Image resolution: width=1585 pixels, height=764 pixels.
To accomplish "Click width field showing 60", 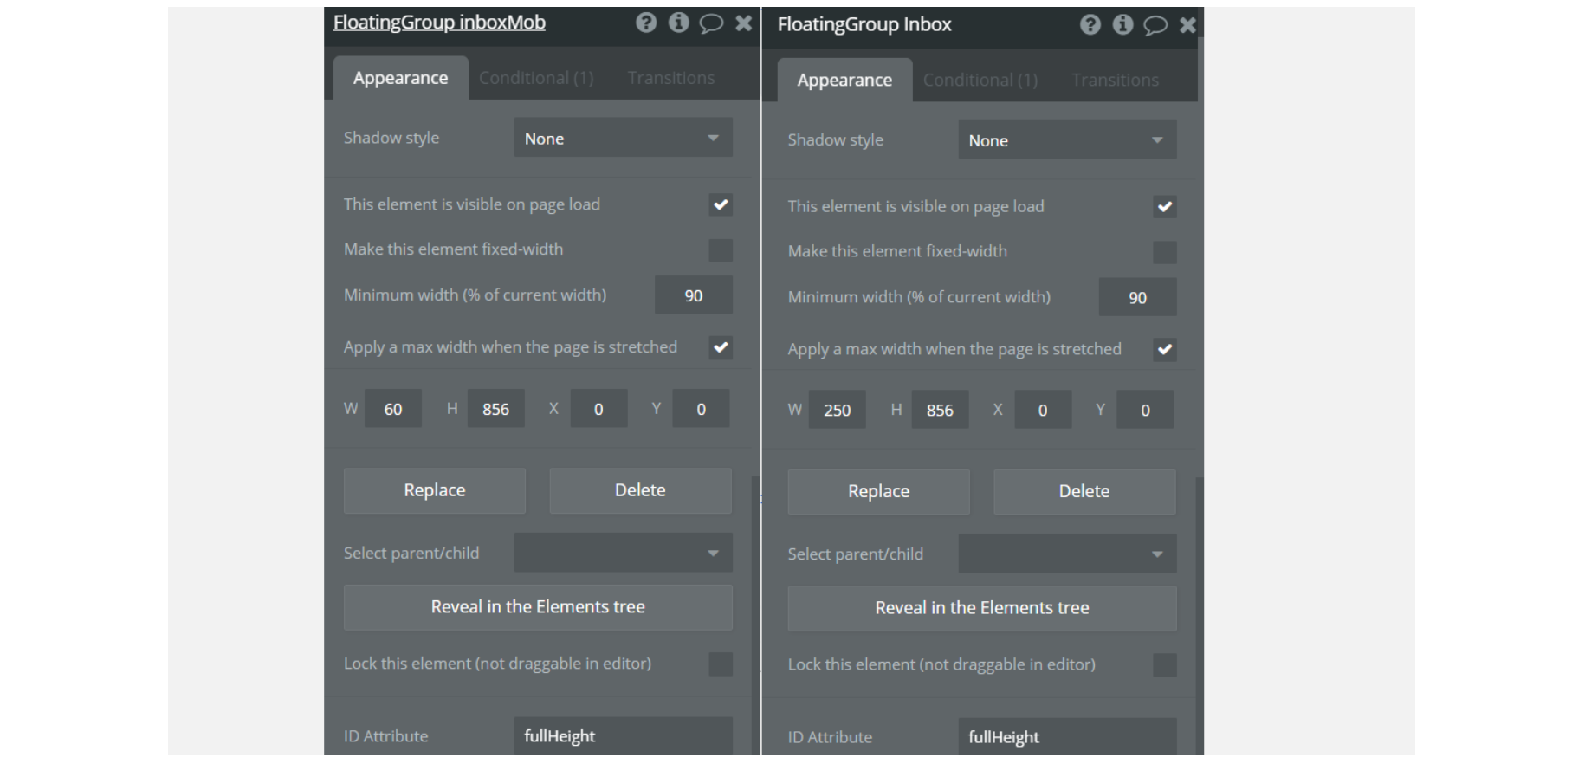I will pos(393,409).
